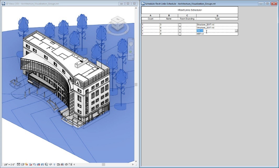Viewport: 279px width, 168px height.
Task: Open the Site.rvt cell dropdown
Action: 236,31
